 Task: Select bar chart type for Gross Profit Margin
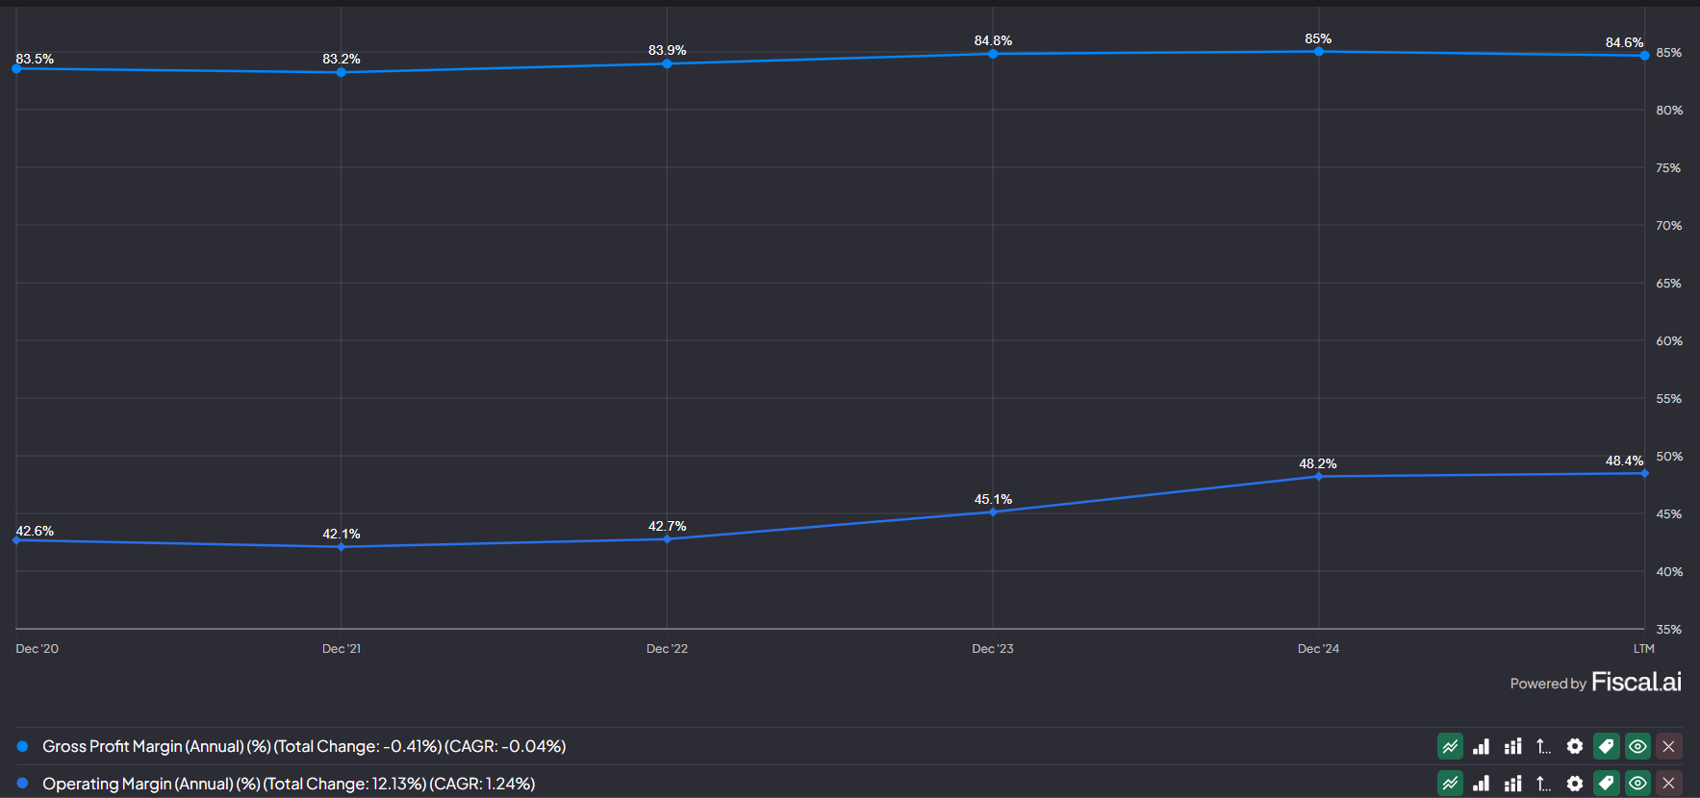pos(1481,746)
